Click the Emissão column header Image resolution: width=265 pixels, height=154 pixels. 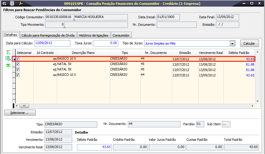pyautogui.click(x=185, y=53)
